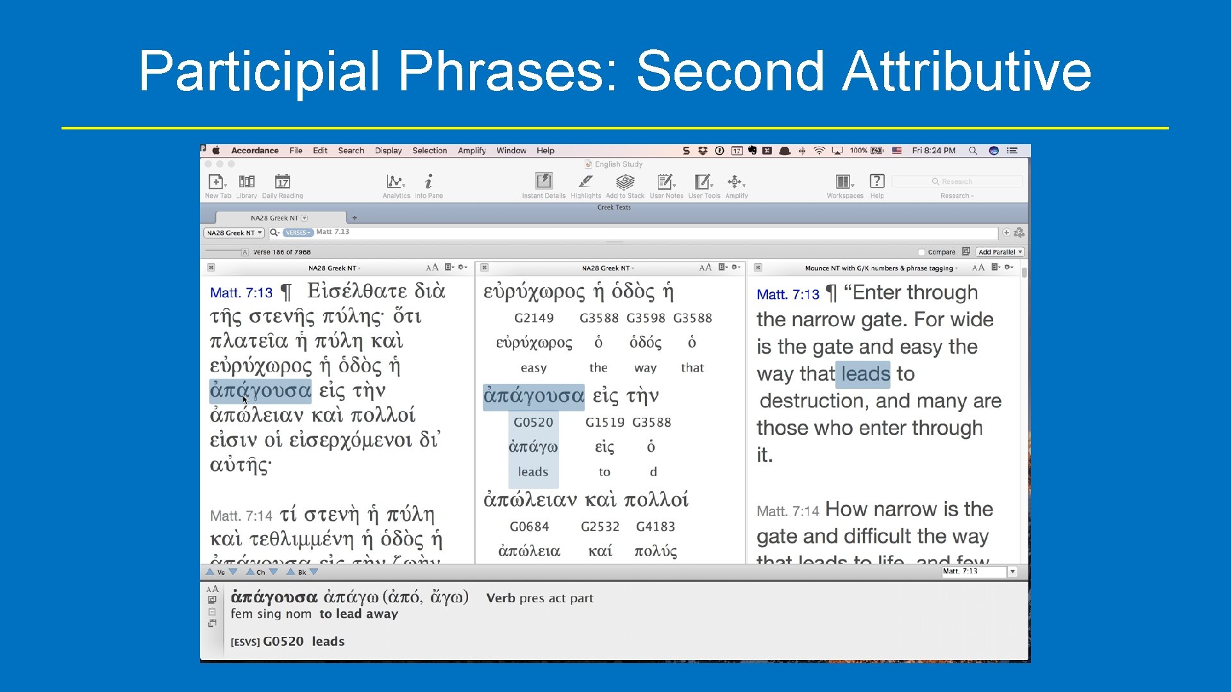Viewport: 1231px width, 692px height.
Task: Toggle the Compare checkbox
Action: click(x=921, y=252)
